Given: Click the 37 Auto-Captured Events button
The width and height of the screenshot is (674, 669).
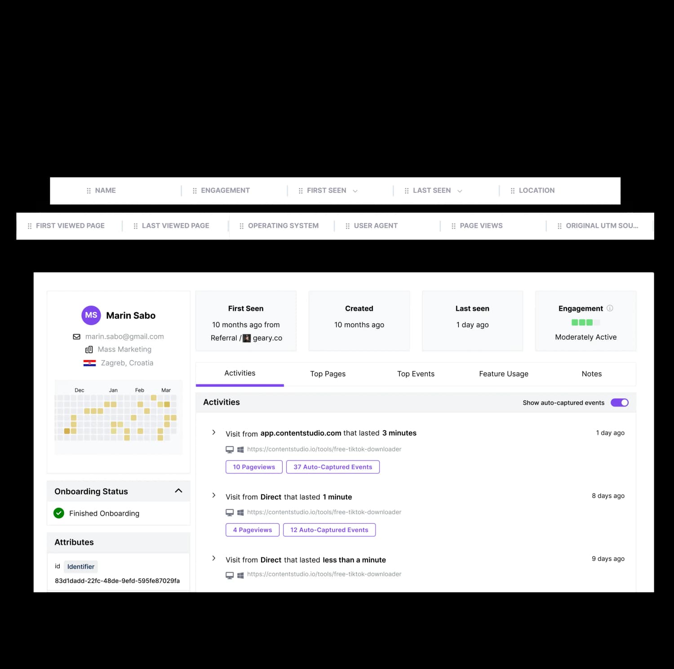Looking at the screenshot, I should (x=333, y=467).
